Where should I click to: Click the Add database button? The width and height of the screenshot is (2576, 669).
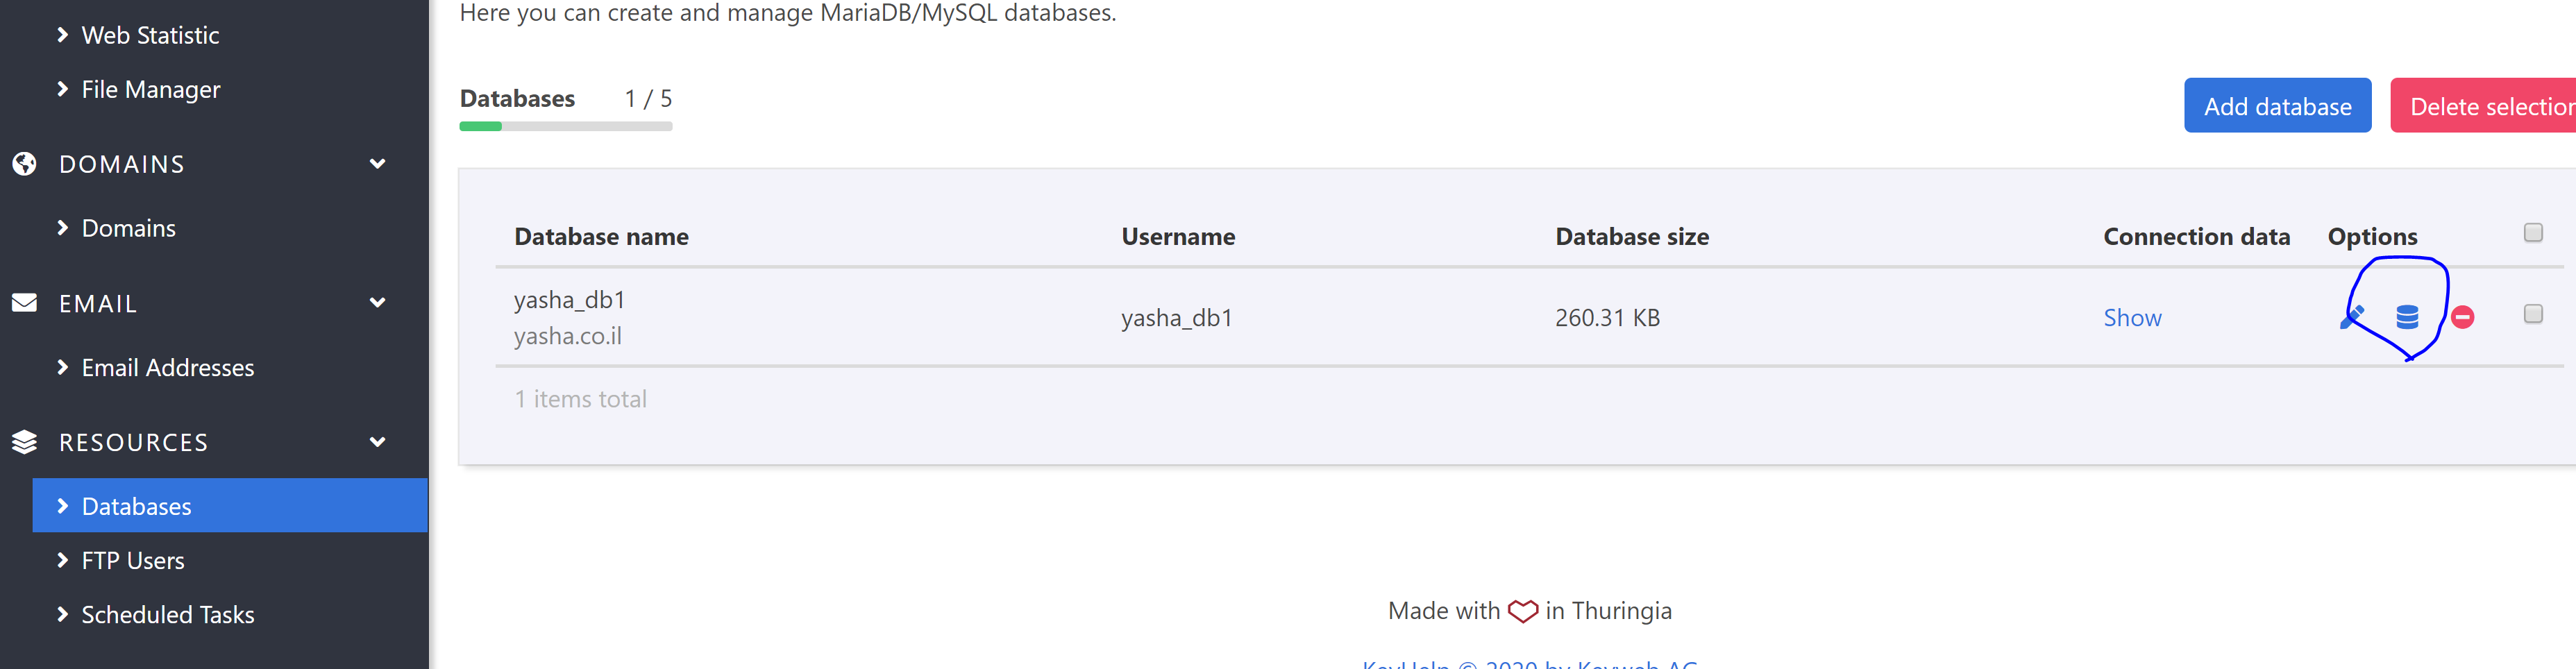(x=2276, y=106)
